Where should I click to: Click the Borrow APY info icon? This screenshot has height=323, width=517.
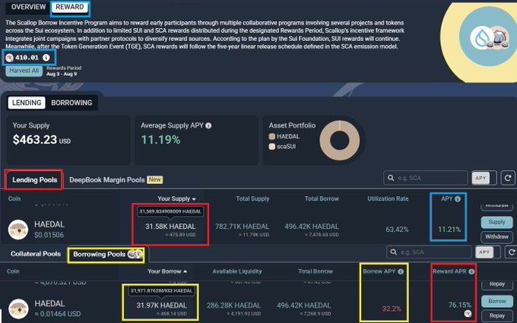(401, 271)
